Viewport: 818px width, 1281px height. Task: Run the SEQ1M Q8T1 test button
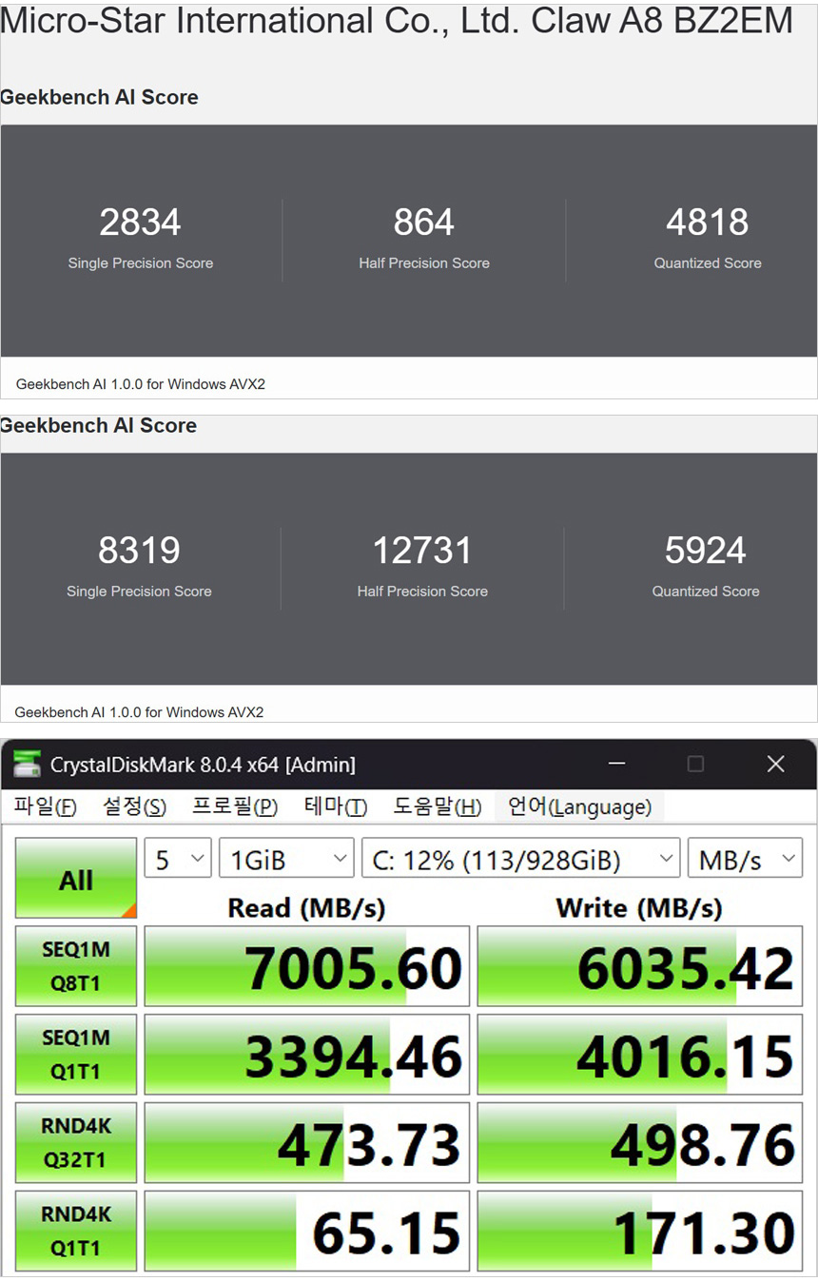pos(76,966)
